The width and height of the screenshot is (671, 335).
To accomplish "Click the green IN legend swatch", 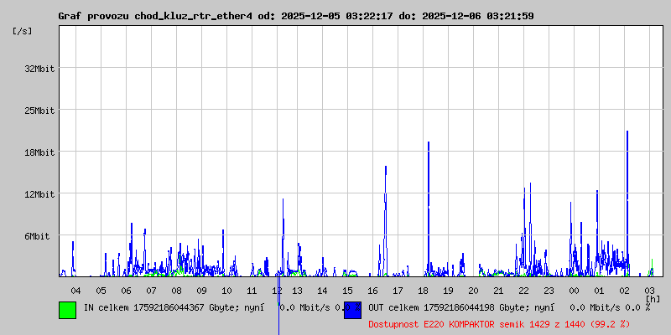I will pos(67,310).
